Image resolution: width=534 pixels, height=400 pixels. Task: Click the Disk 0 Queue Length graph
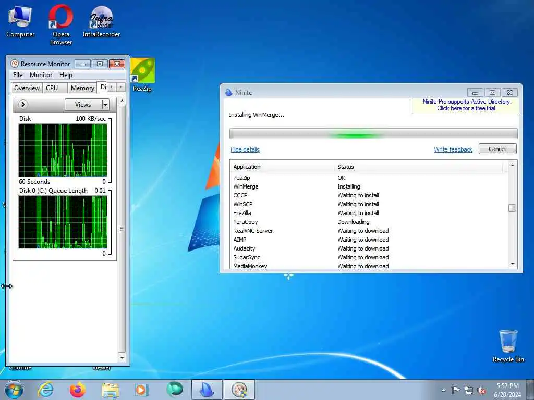(x=63, y=222)
